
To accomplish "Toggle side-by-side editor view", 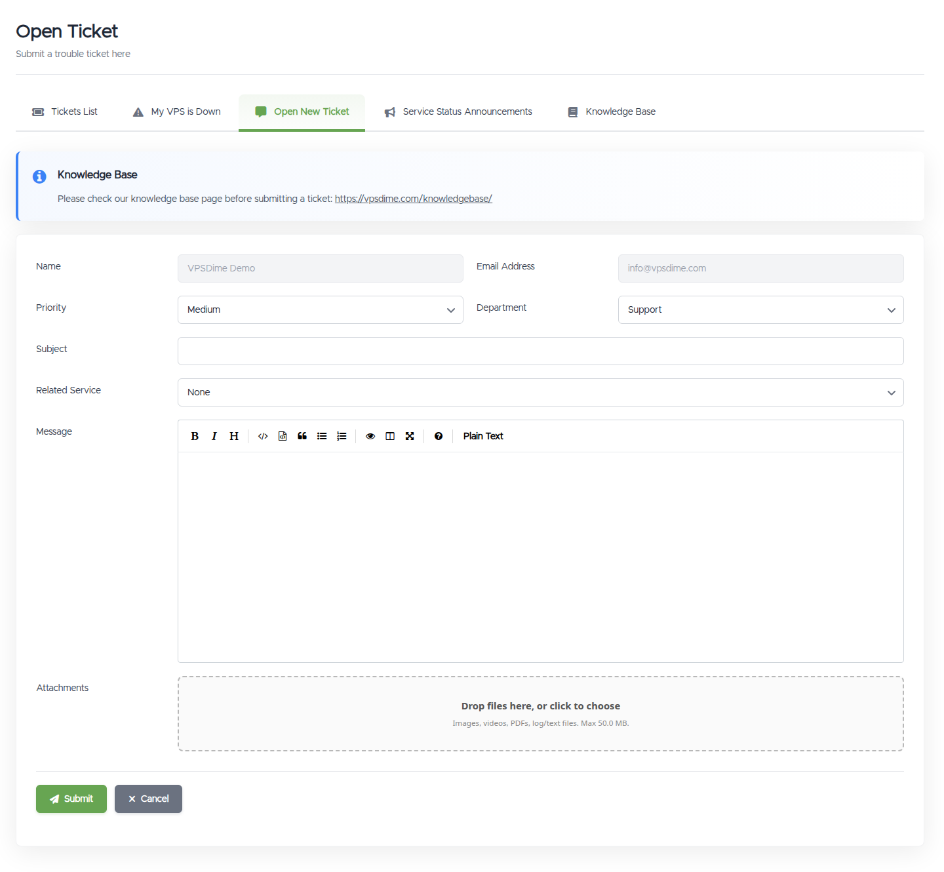I will coord(390,436).
